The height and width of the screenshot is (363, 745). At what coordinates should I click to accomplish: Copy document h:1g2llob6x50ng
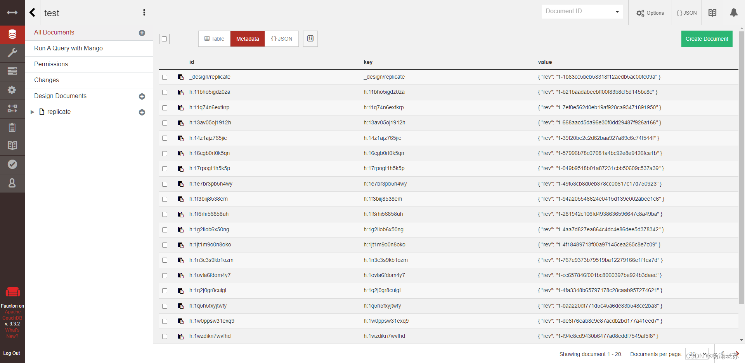pyautogui.click(x=180, y=230)
